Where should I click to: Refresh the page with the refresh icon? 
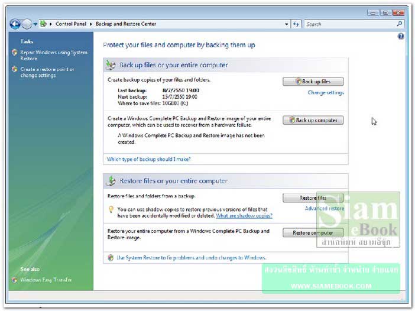[x=296, y=24]
